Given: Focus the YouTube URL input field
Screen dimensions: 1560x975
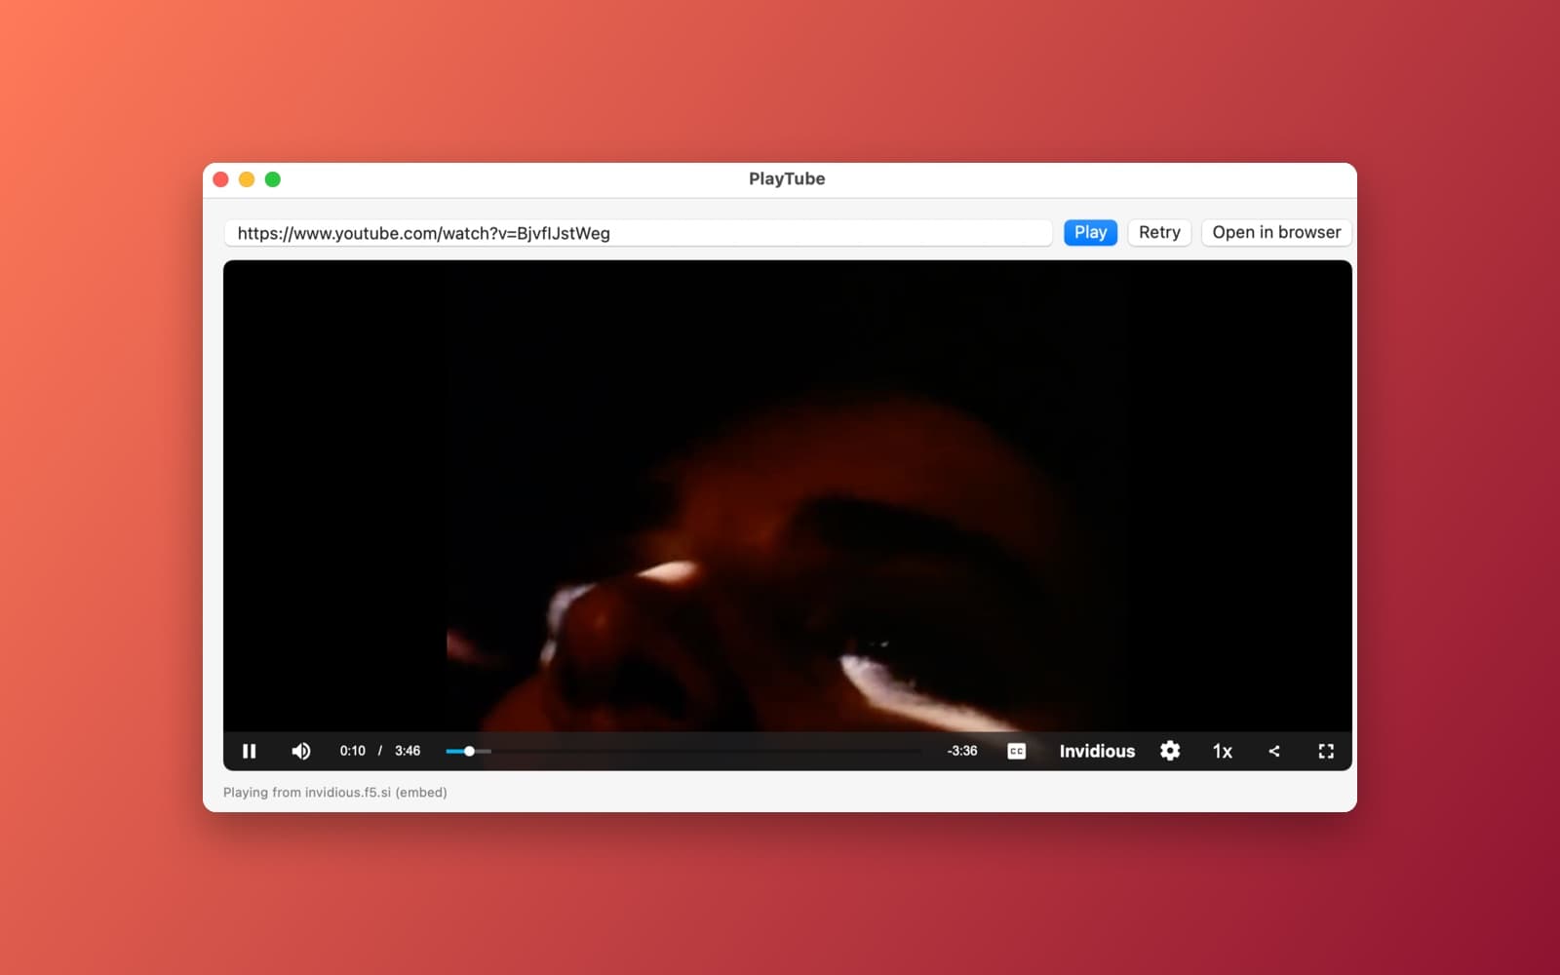Looking at the screenshot, I should tap(638, 233).
